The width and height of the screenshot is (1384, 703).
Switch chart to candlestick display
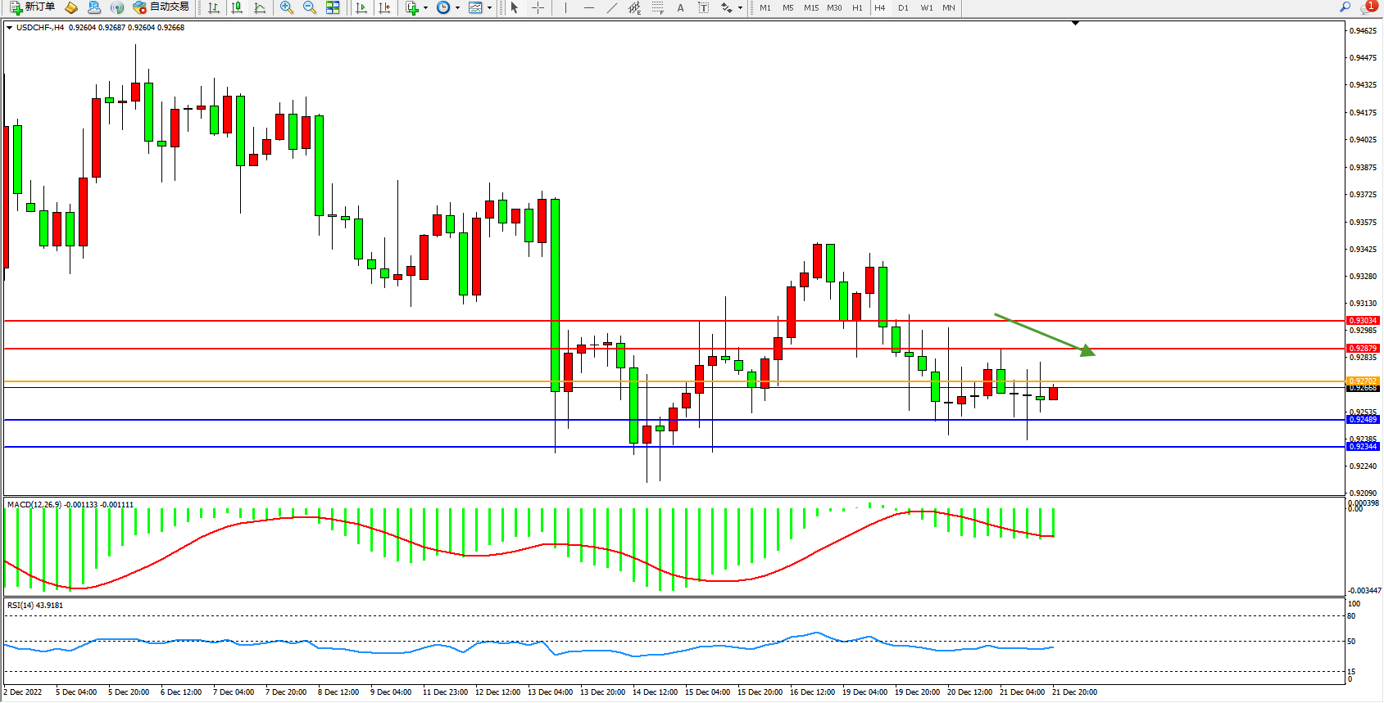[237, 7]
